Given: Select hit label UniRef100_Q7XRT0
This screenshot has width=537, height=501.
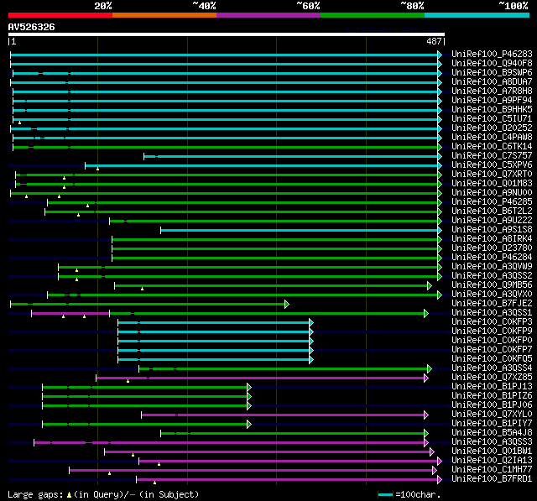Looking at the screenshot, I should [x=492, y=175].
